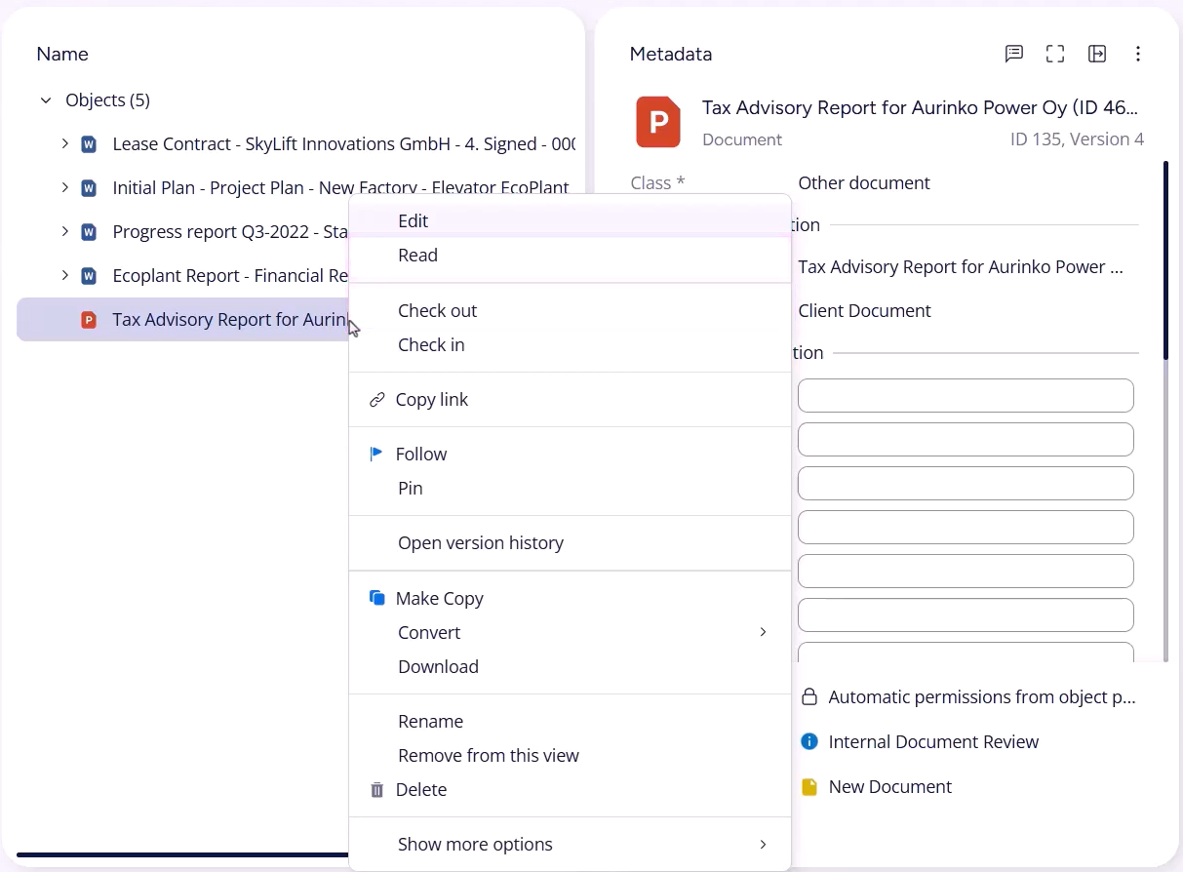The width and height of the screenshot is (1183, 872).
Task: Select Open version history
Action: pyautogui.click(x=570, y=543)
